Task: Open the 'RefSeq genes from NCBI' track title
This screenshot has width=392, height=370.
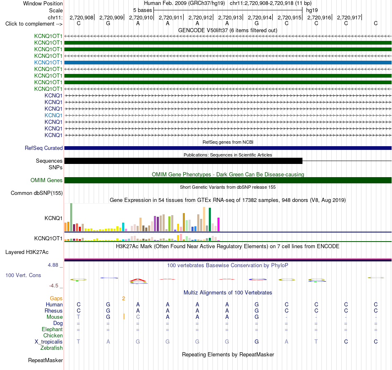Action: click(x=228, y=142)
